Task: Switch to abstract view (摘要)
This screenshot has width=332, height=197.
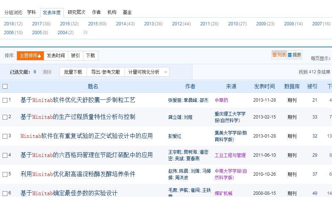Action: pyautogui.click(x=294, y=55)
